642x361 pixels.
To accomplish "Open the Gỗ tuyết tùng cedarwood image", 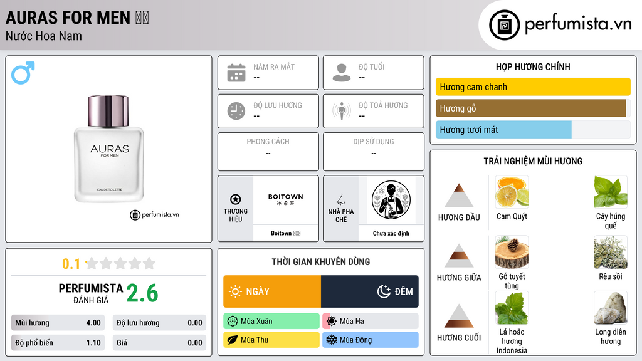I will click(512, 252).
